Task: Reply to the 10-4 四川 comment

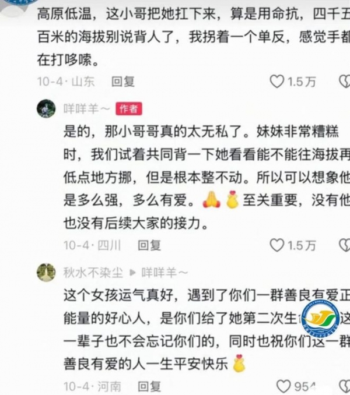Action: click(x=149, y=245)
